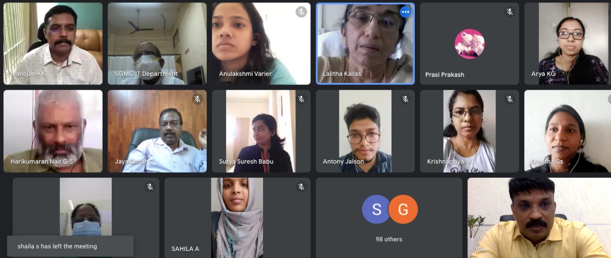Select Sreetha Cs video tile
The height and width of the screenshot is (258, 611).
[x=568, y=131]
